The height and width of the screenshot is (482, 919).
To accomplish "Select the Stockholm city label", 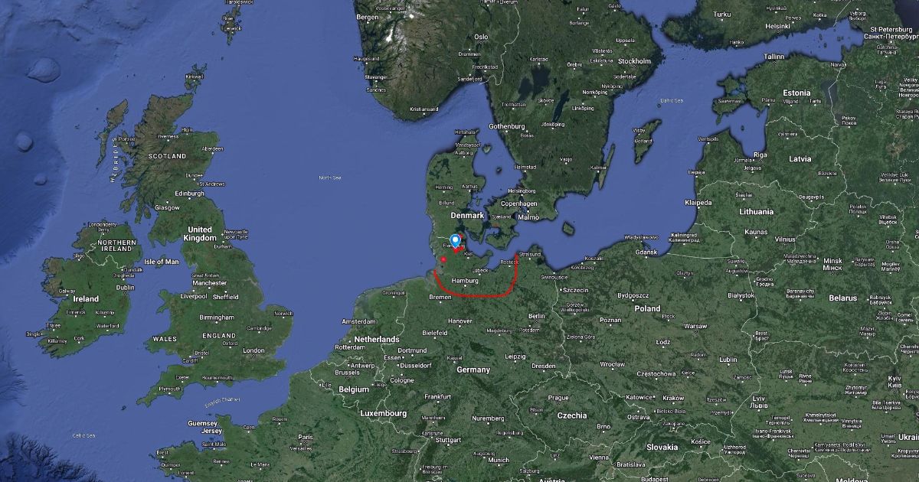I will click(634, 61).
